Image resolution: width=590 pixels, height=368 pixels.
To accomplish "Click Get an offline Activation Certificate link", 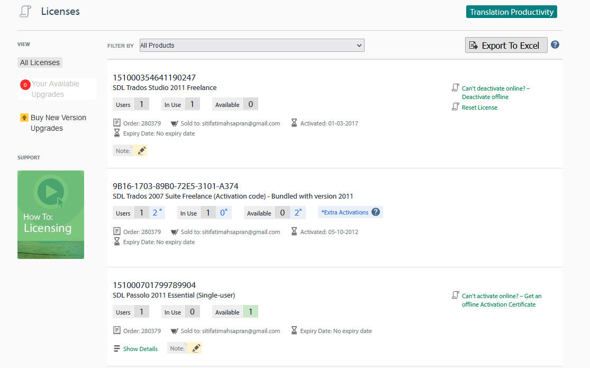I will (502, 300).
